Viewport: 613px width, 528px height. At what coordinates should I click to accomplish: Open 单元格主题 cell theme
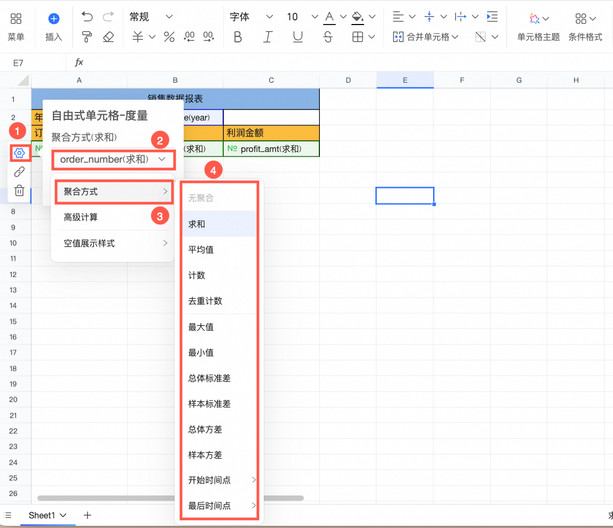tap(538, 27)
